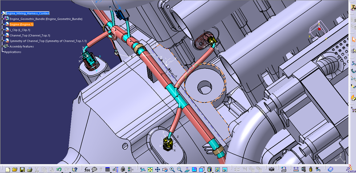Expand the Symmetry of Channel_Top node
This screenshot has height=173, width=356.
2,41
